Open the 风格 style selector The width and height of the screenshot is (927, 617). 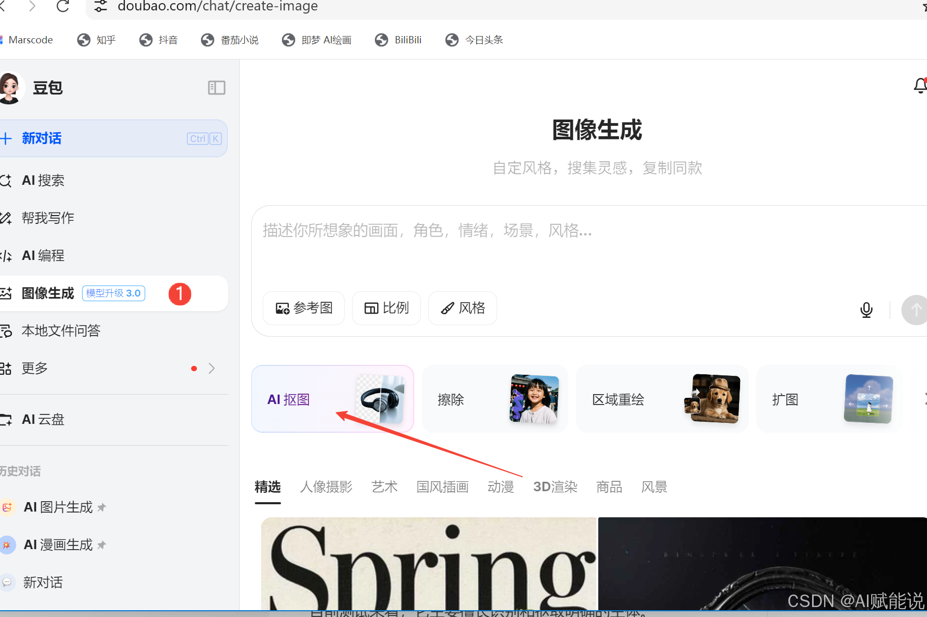463,308
